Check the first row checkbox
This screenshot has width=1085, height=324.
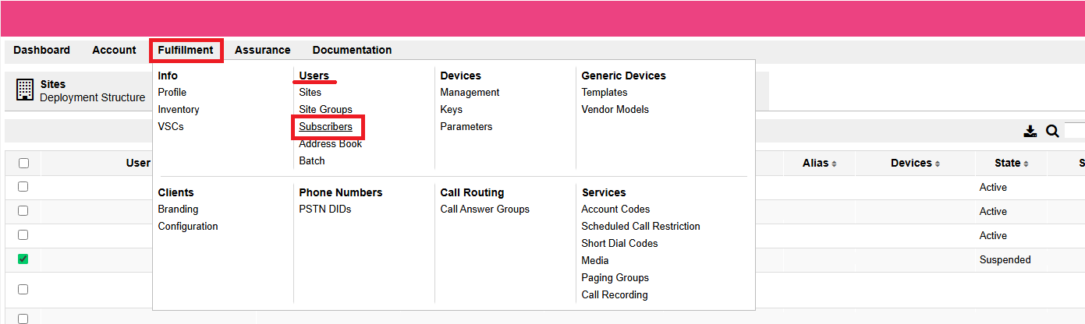point(23,187)
